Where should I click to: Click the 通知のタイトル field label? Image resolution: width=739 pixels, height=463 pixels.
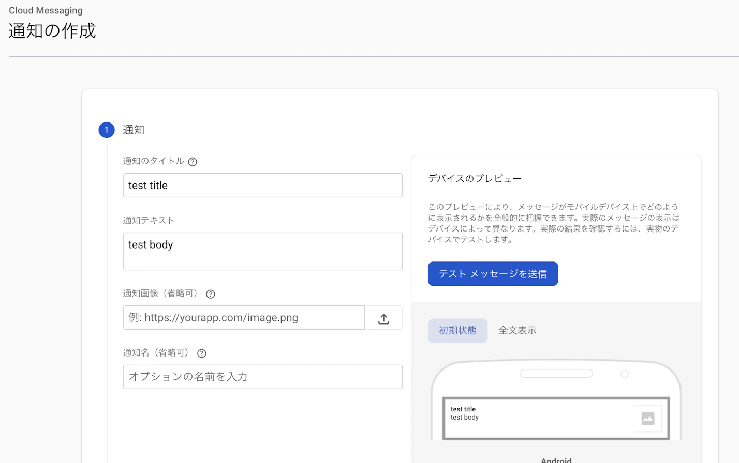tap(154, 161)
